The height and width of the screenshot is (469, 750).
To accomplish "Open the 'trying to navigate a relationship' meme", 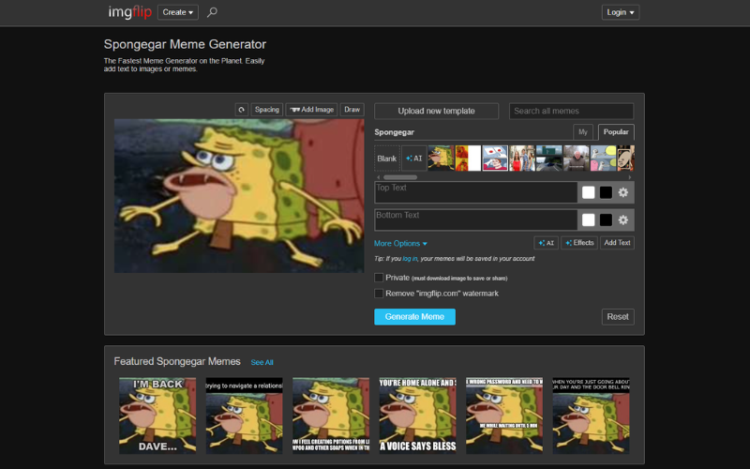I will tap(245, 416).
